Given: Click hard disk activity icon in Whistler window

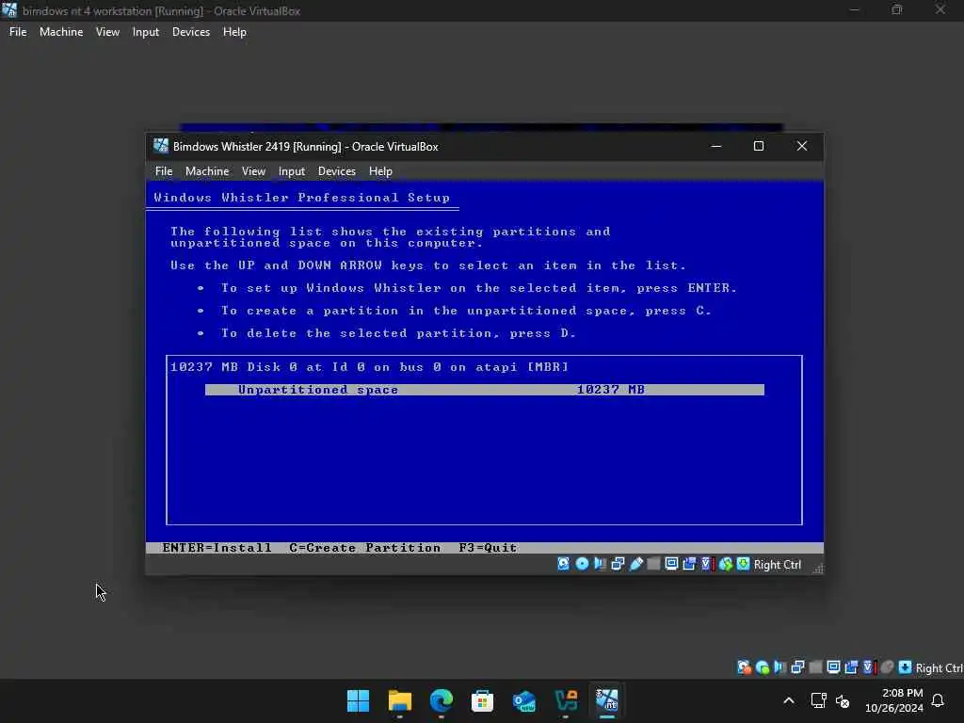Looking at the screenshot, I should (x=563, y=564).
